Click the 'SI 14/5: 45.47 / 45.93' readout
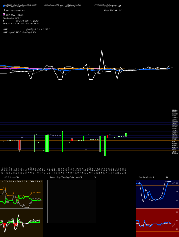Image resolution: width=179 pixels, height=237 pixels. 27,21
